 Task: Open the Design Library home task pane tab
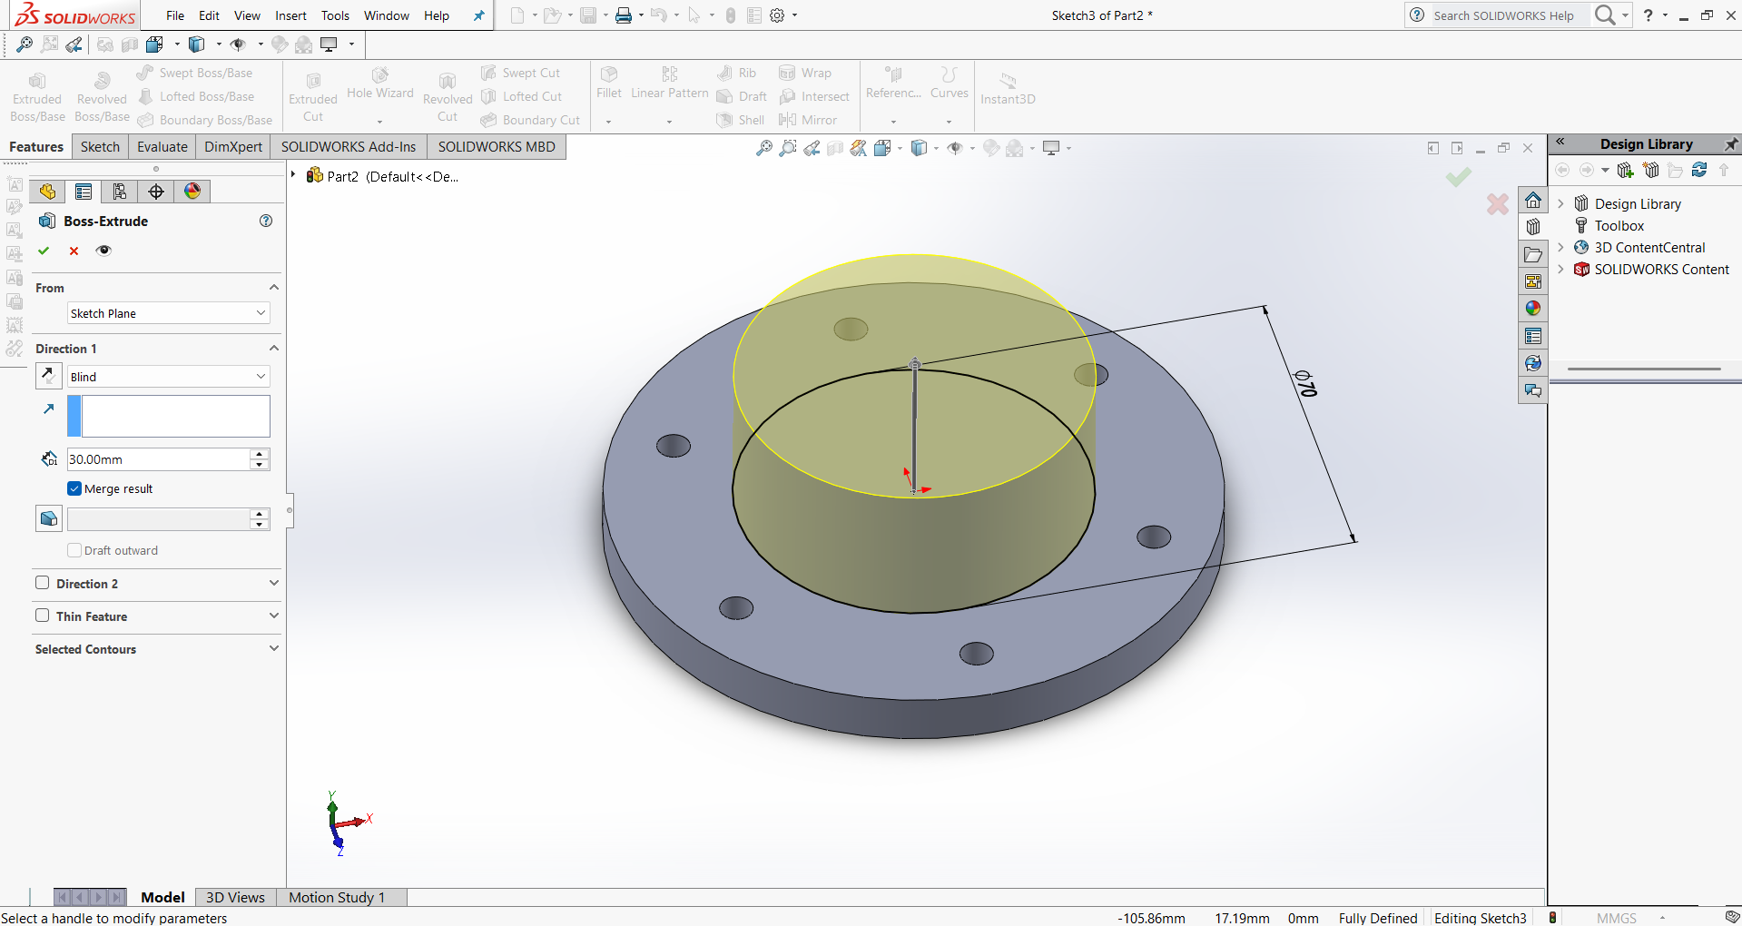click(1533, 200)
